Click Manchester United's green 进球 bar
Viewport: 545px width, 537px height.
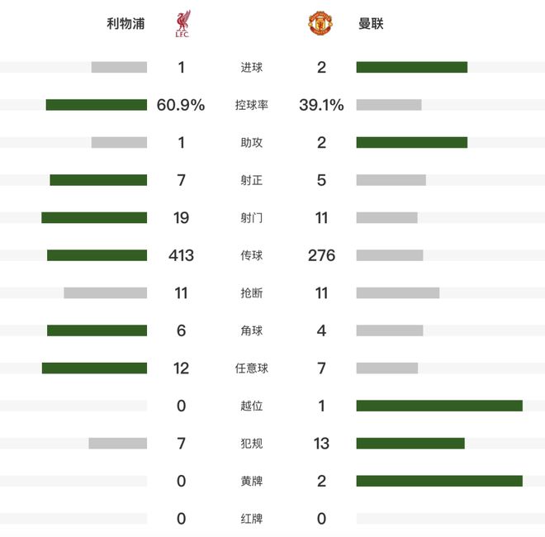coord(411,68)
